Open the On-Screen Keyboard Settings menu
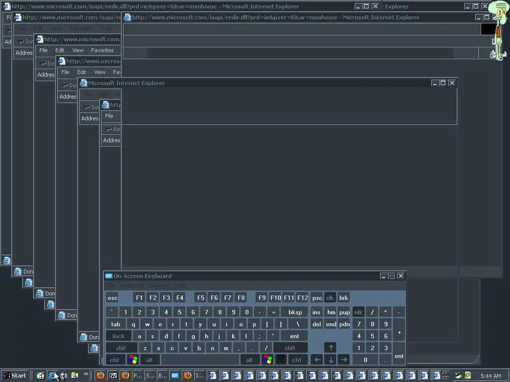This screenshot has height=382, width=510. [159, 285]
